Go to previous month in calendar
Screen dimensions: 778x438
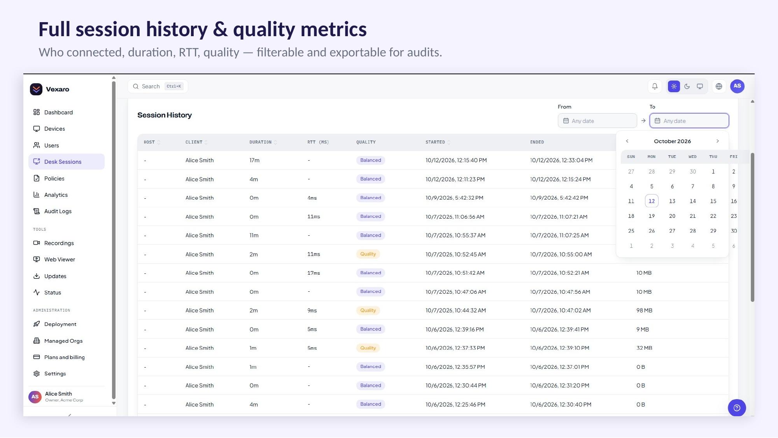(627, 141)
